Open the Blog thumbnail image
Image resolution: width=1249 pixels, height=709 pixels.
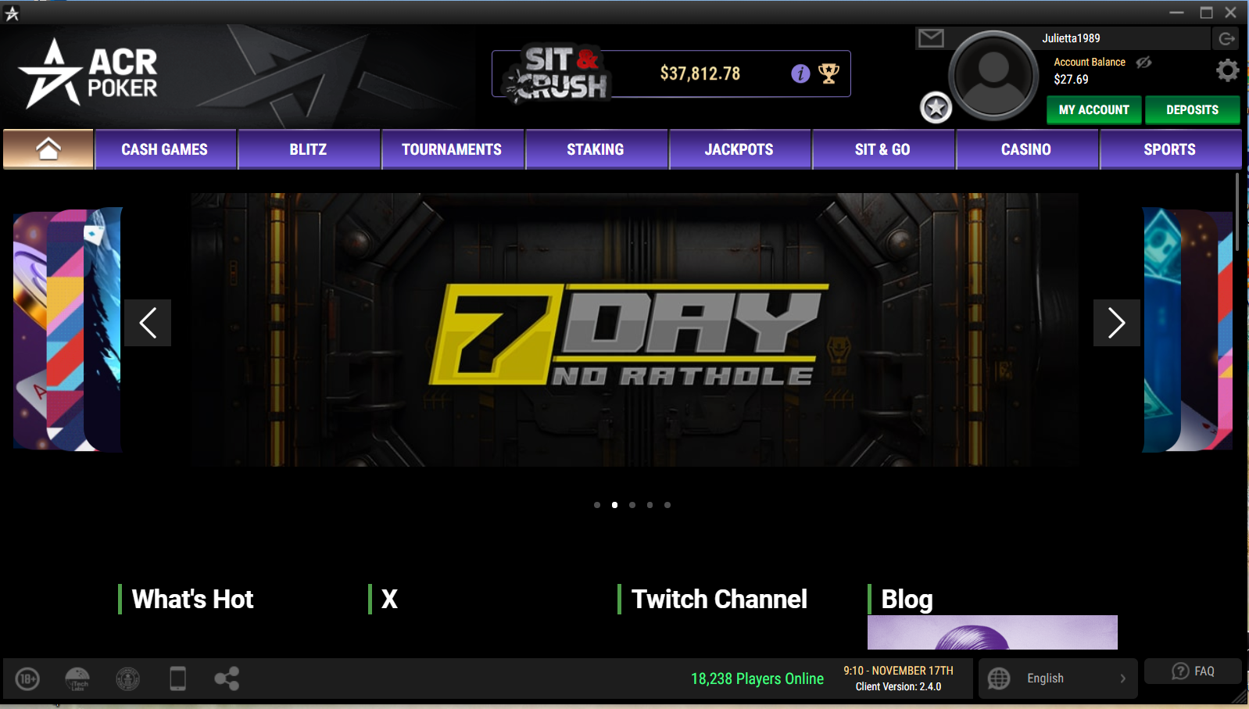993,632
